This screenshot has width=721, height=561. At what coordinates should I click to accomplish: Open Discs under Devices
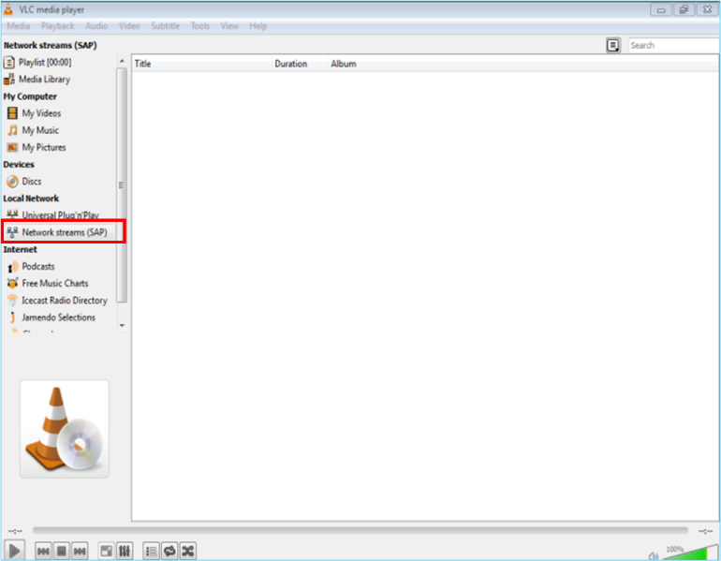click(32, 182)
